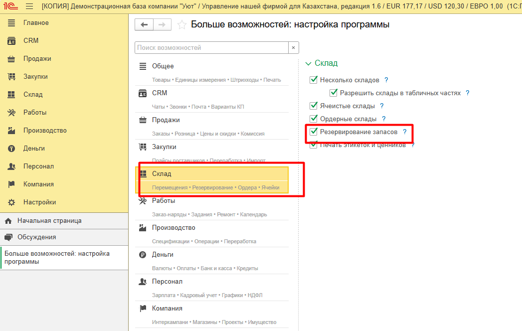Collapse the Склад section chevron

[x=308, y=63]
